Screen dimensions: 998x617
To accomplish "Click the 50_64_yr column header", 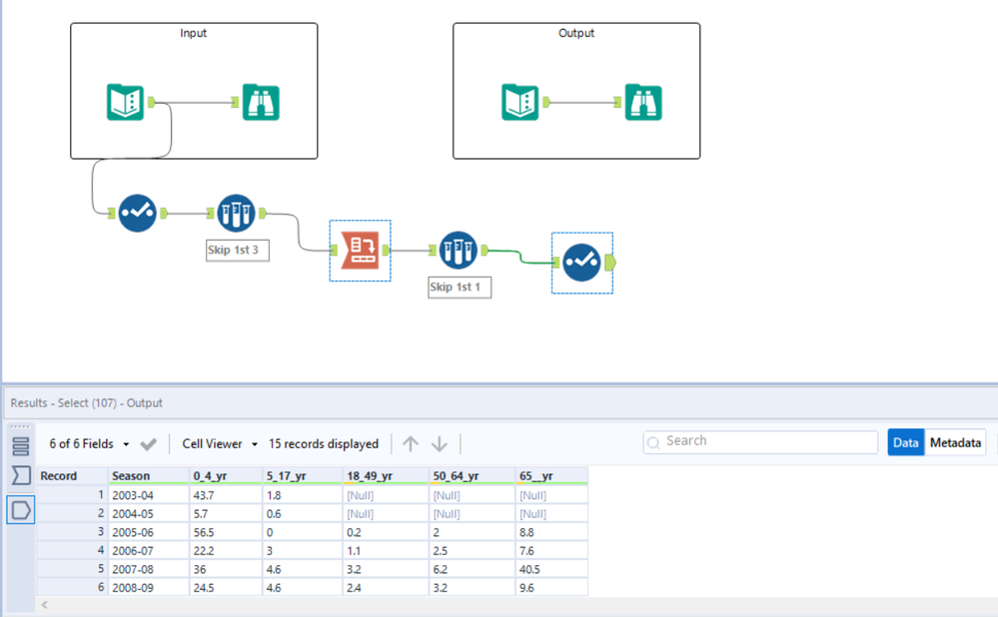I will coord(473,476).
